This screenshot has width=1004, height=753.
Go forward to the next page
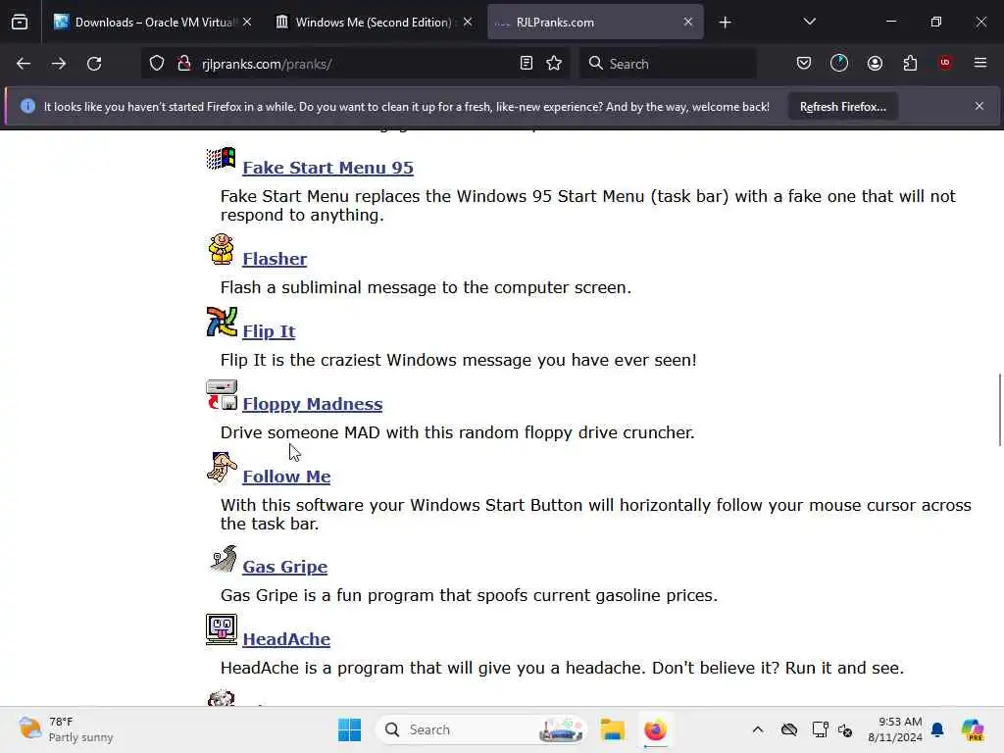coord(59,64)
